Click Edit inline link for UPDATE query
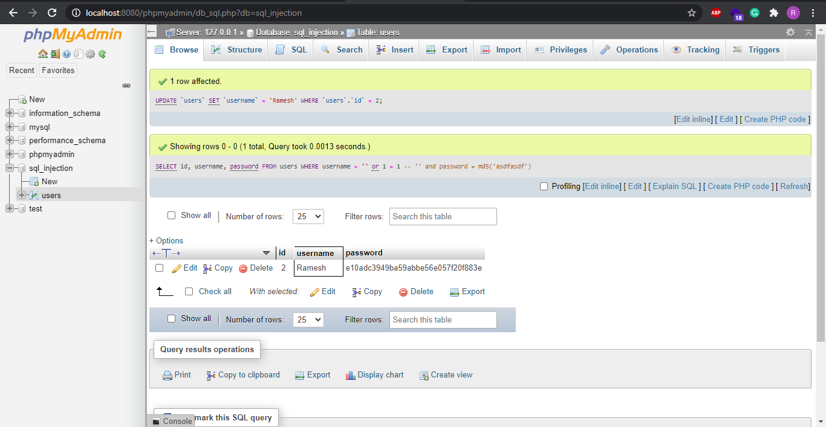The image size is (826, 427). coord(694,120)
